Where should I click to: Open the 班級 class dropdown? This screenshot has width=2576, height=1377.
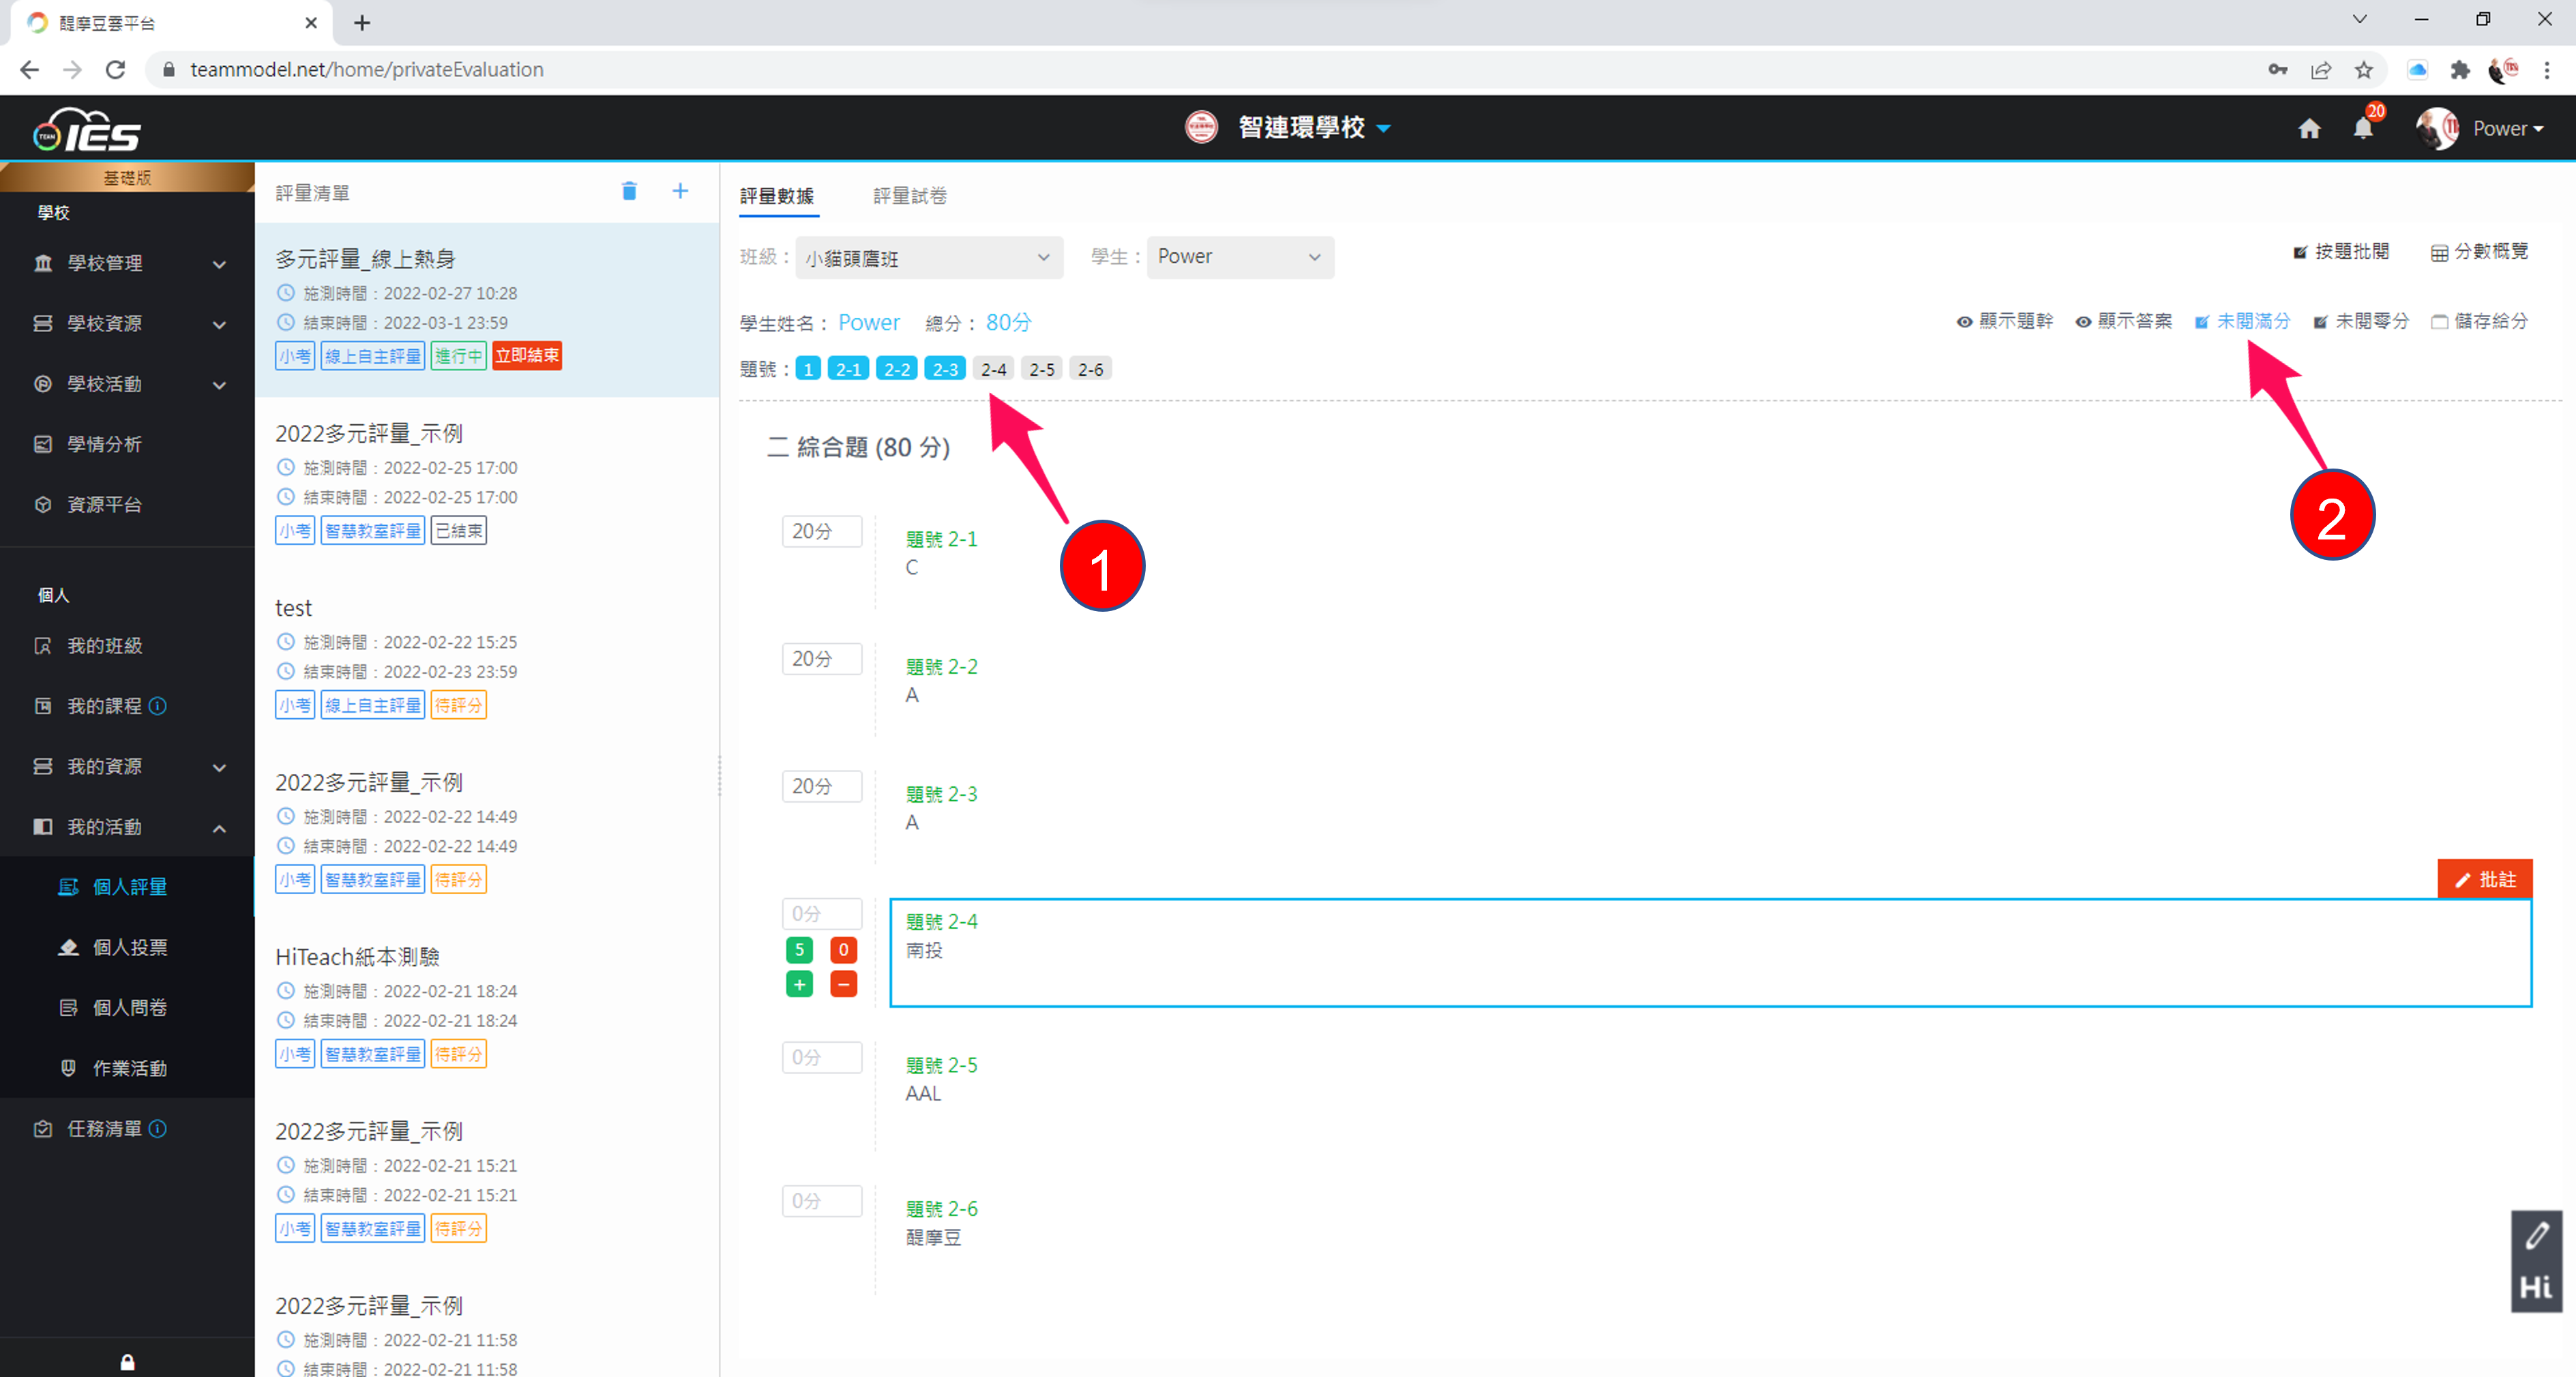pyautogui.click(x=928, y=258)
